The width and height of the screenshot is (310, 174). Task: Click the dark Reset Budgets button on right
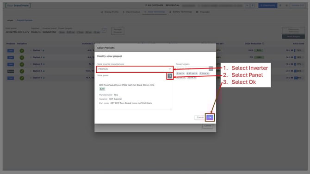293,37
